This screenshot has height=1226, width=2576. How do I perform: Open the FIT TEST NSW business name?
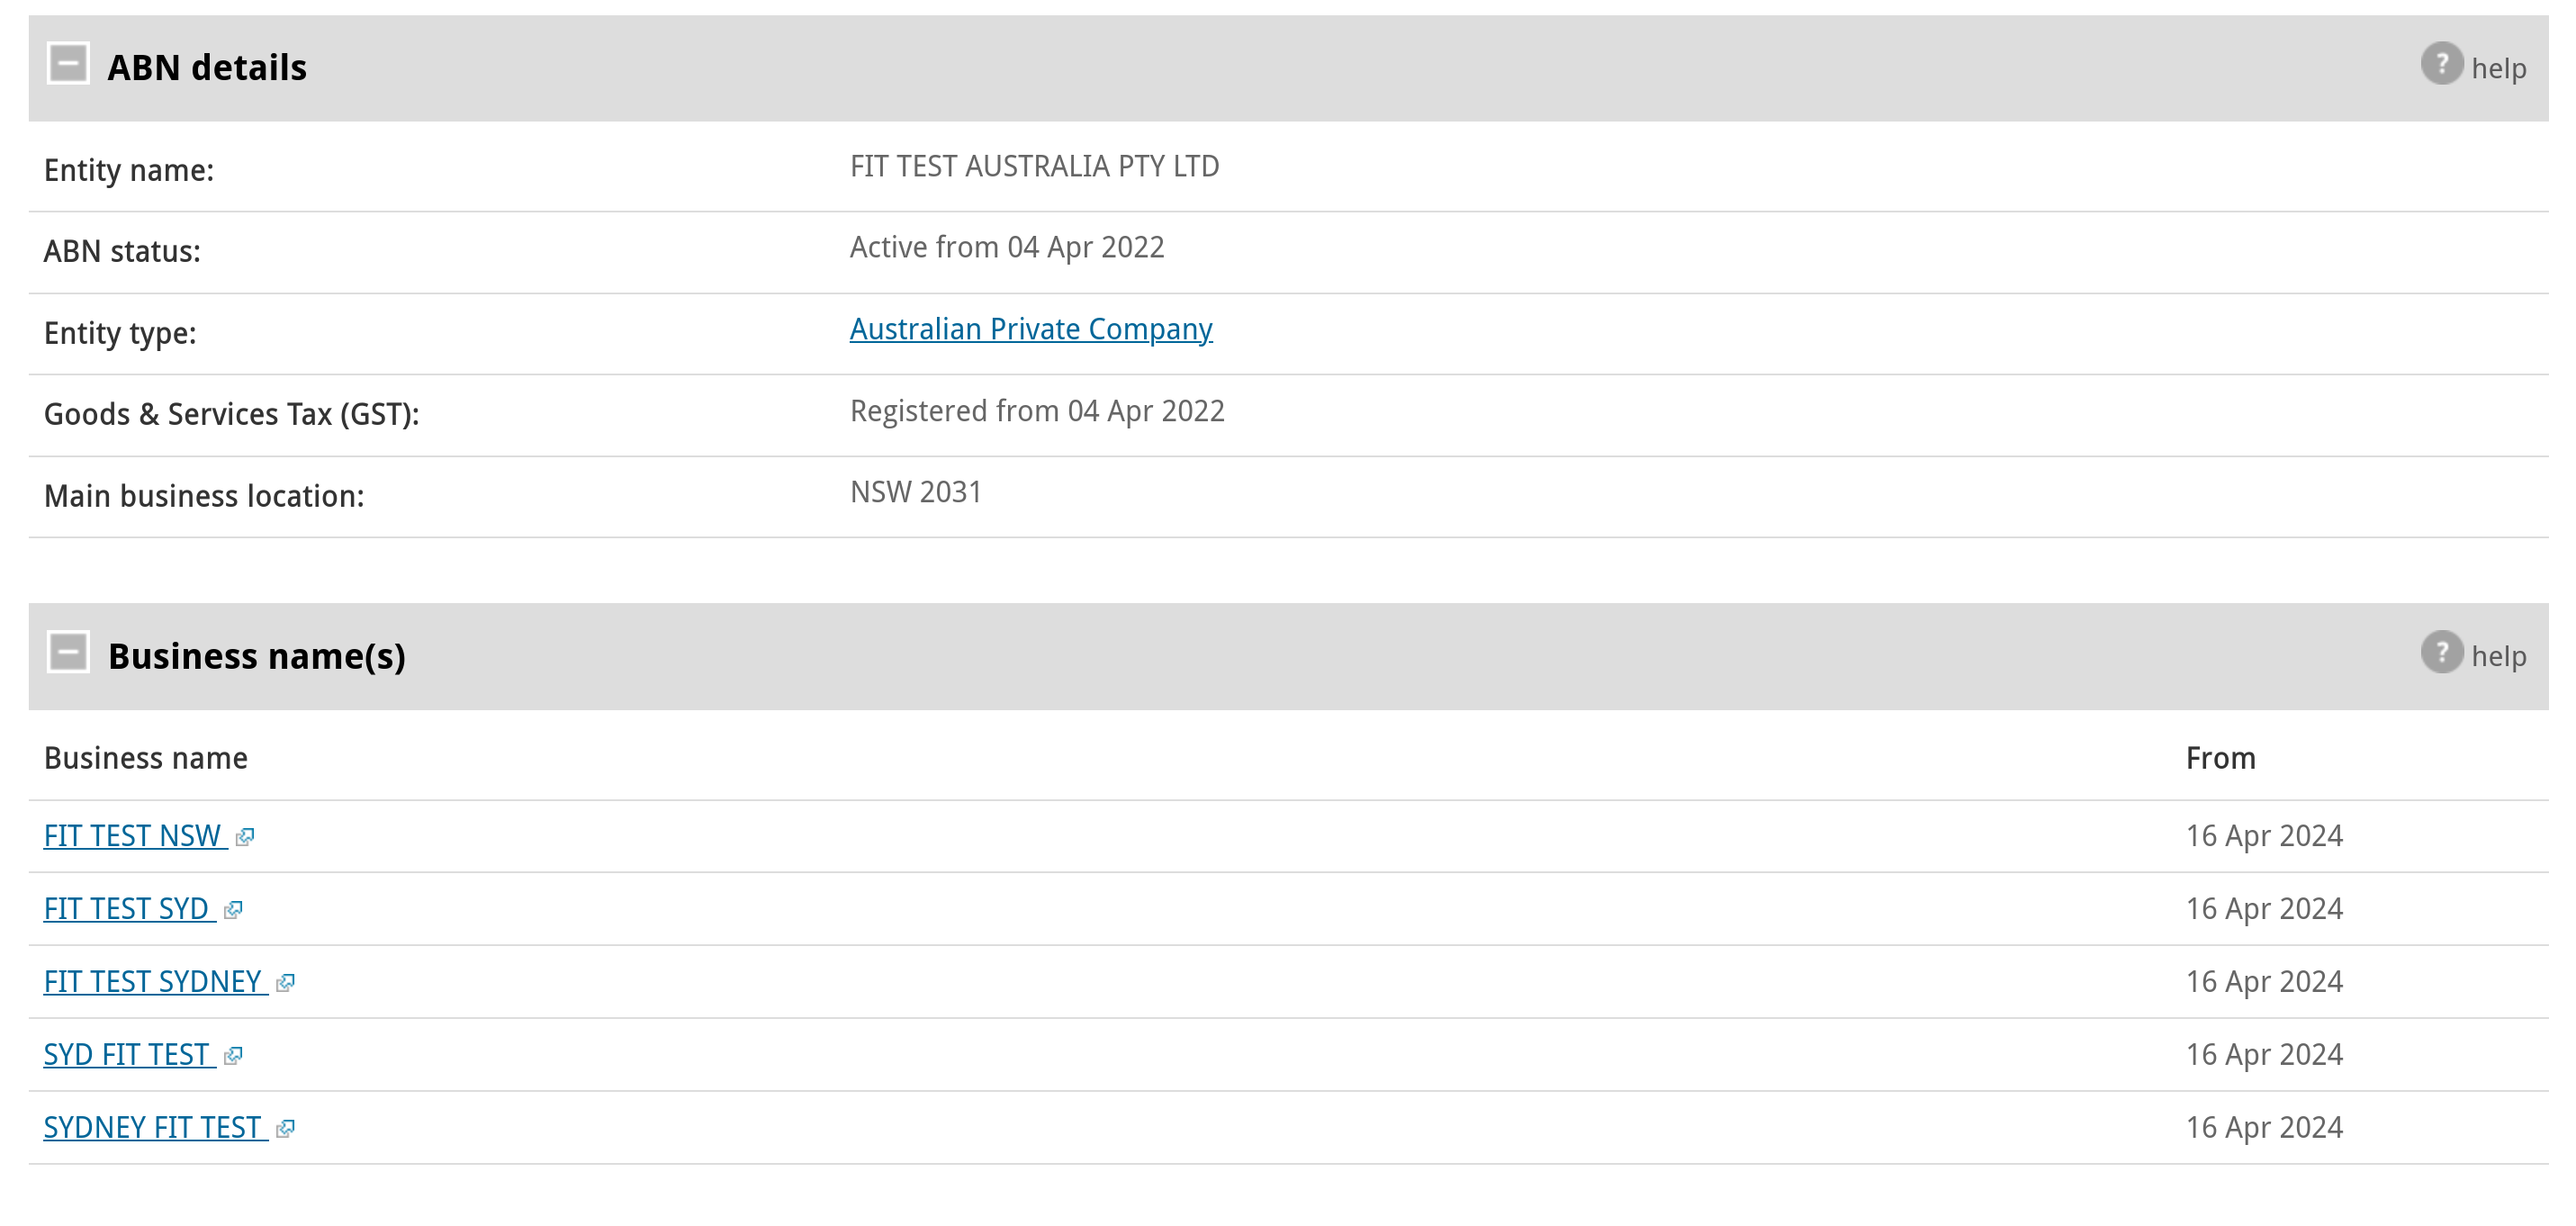pos(132,836)
